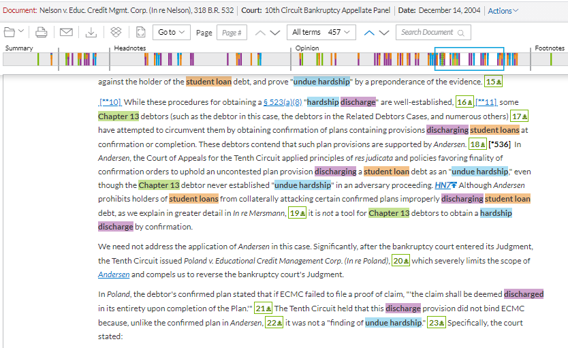Image resolution: width=568 pixels, height=348 pixels.
Task: Click the Dropbox export icon
Action: [116, 33]
